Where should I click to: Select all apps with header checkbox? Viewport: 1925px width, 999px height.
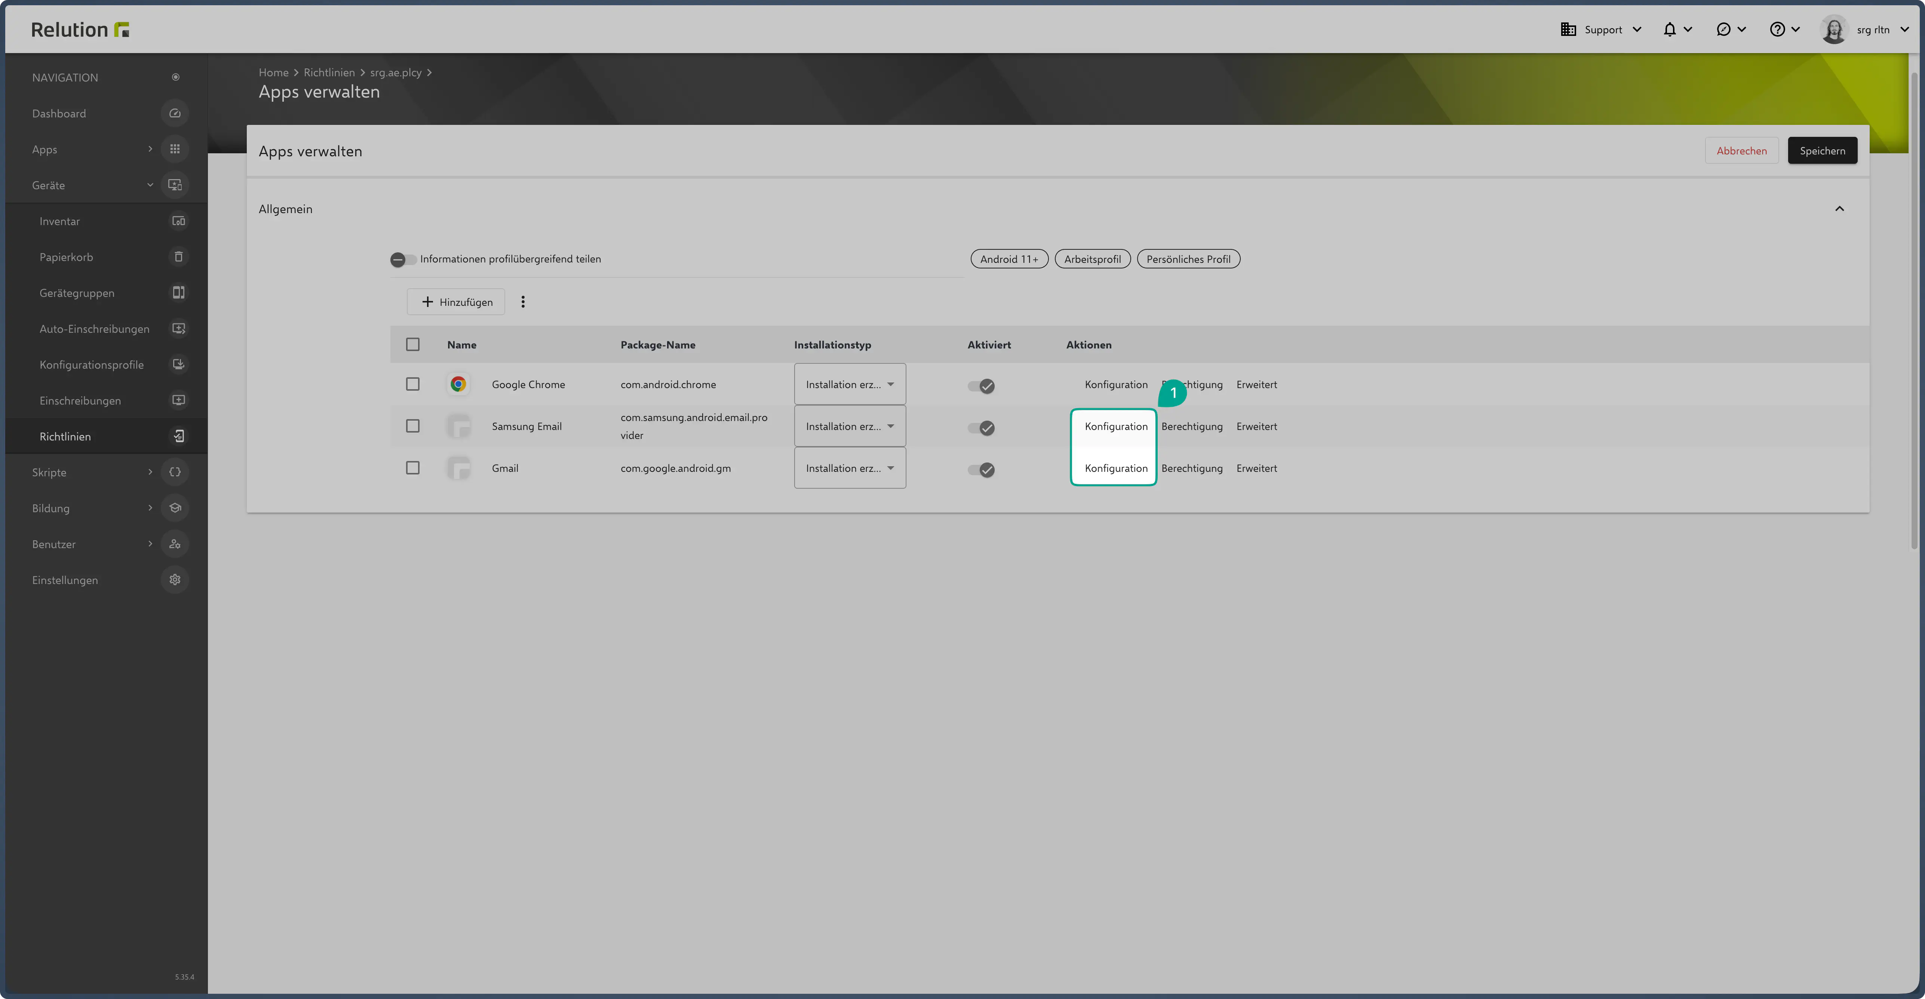point(412,344)
